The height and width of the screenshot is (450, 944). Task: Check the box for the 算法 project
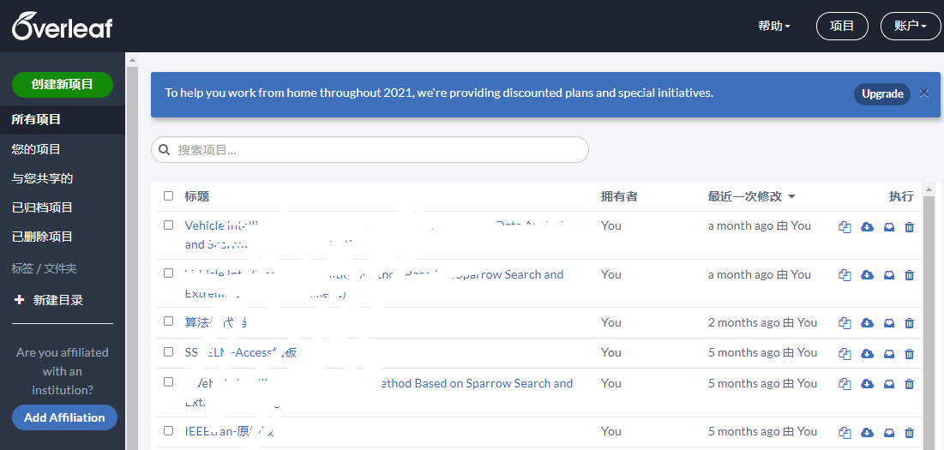point(168,321)
